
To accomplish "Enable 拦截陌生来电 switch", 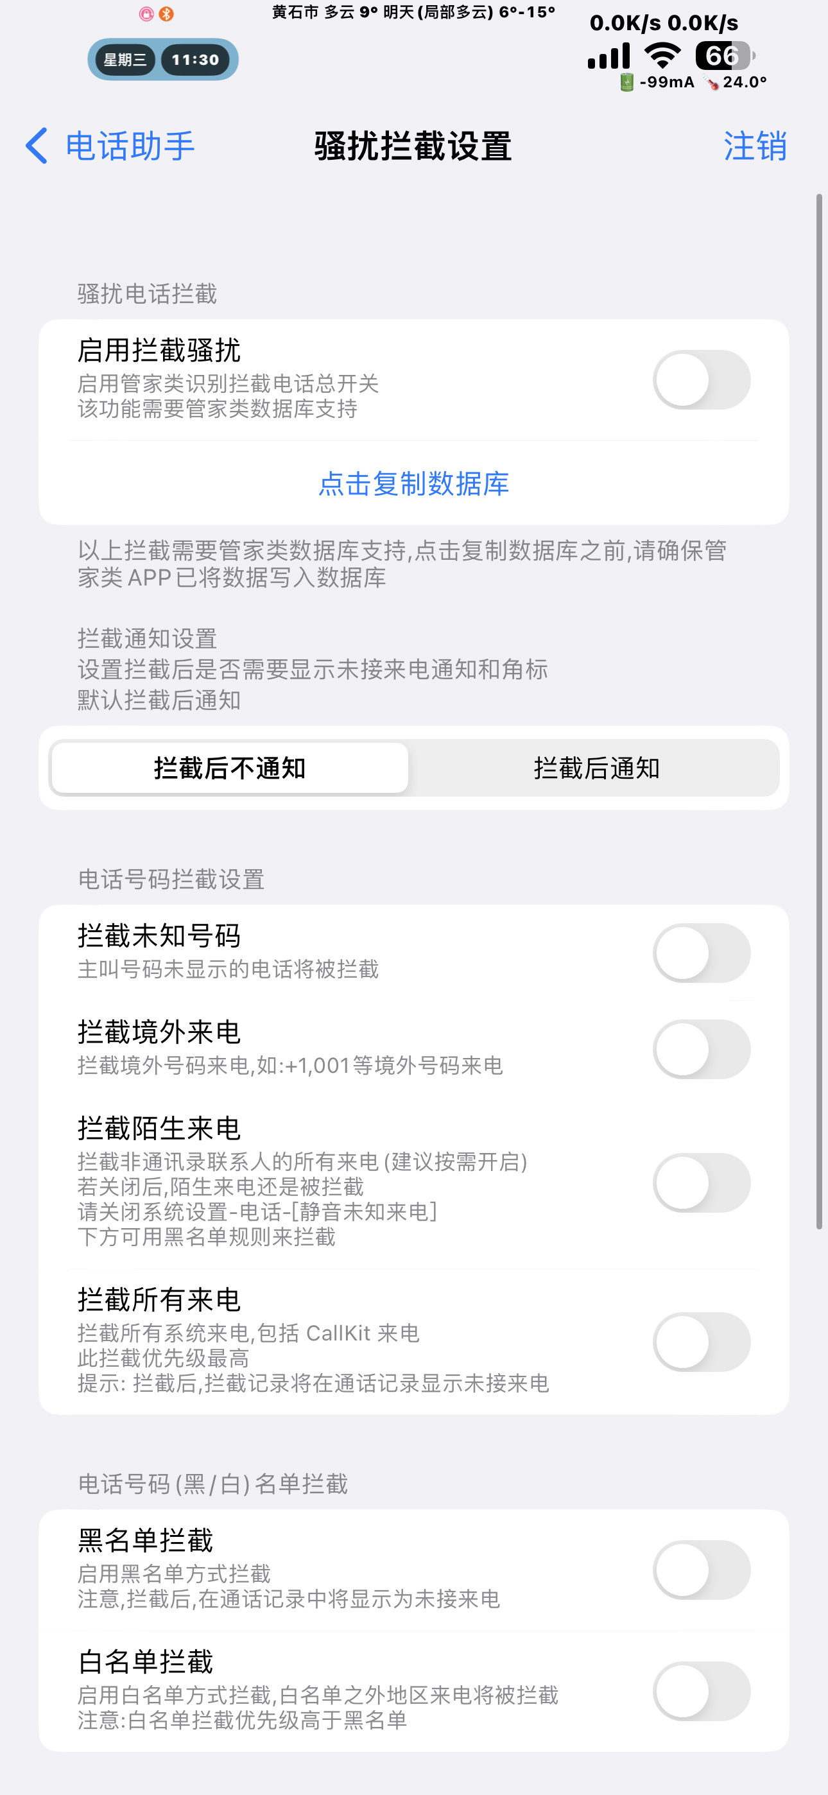I will click(701, 1183).
